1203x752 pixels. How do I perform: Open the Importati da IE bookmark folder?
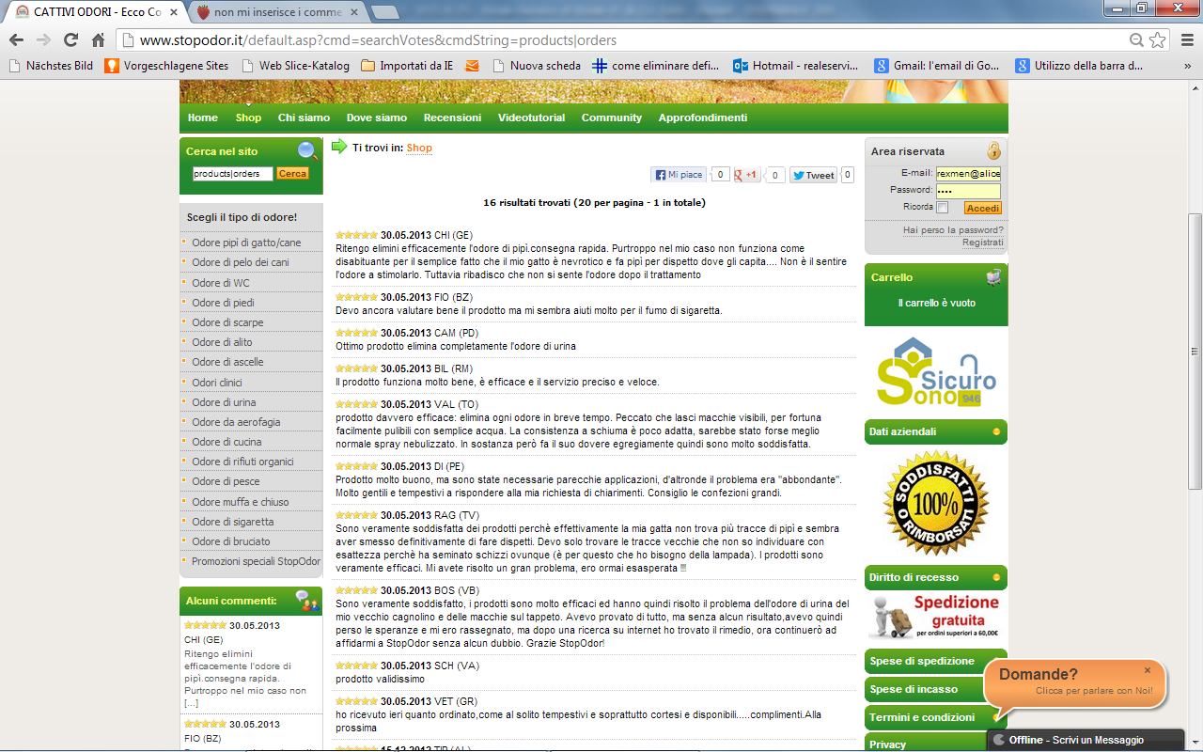(x=407, y=66)
